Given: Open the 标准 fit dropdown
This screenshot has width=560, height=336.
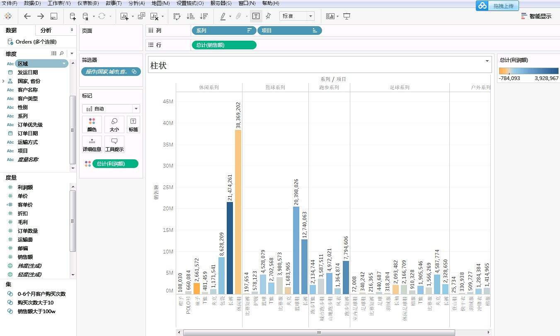Looking at the screenshot, I should 297,16.
